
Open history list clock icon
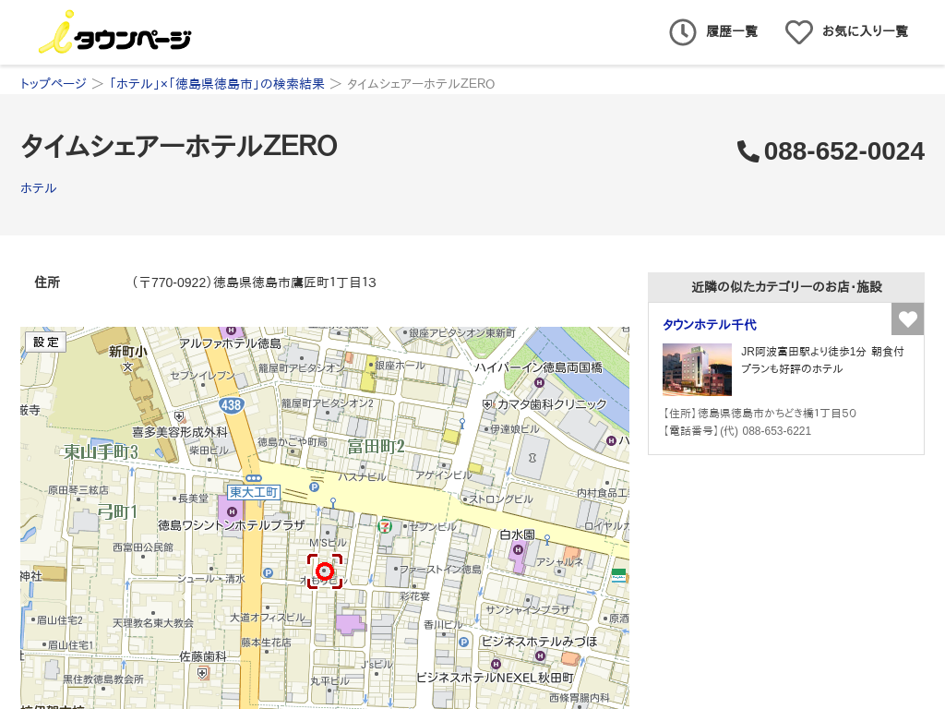click(682, 32)
